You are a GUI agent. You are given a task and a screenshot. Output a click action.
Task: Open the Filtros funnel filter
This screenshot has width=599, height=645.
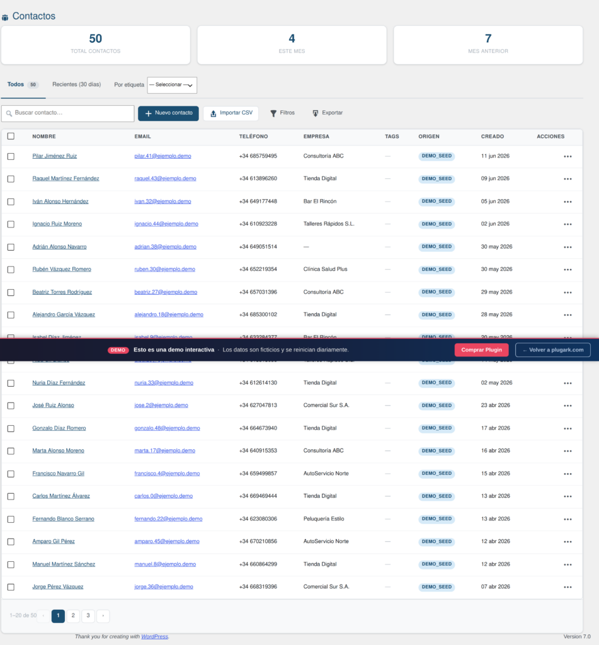click(x=282, y=113)
